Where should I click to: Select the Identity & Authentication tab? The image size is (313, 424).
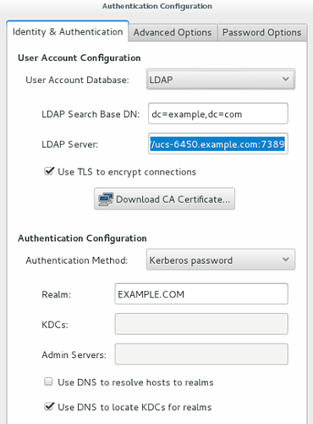(x=68, y=31)
